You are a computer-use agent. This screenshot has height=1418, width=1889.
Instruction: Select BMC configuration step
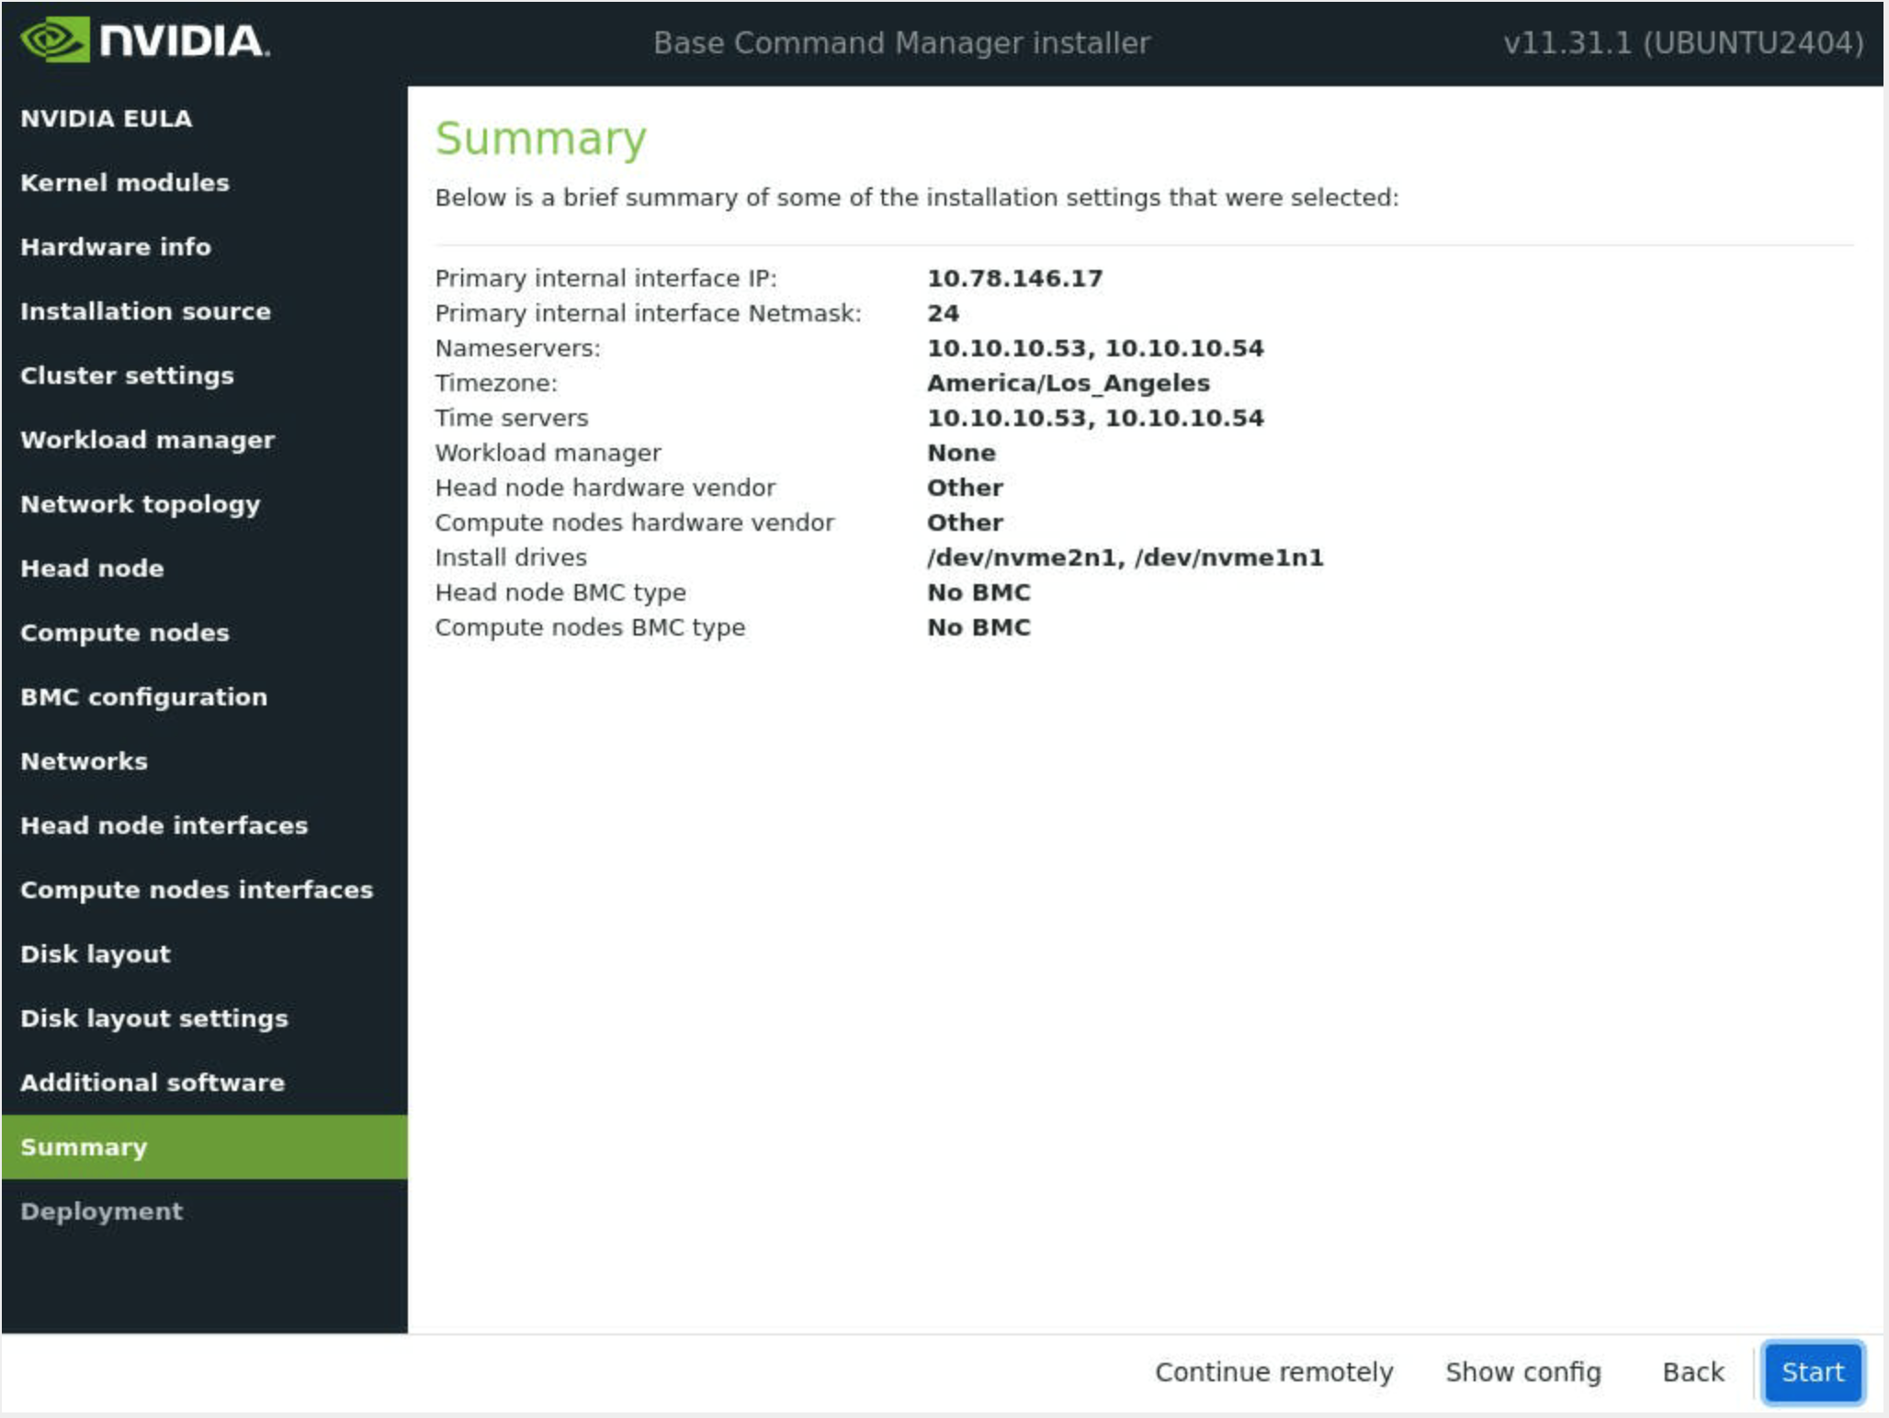(143, 697)
